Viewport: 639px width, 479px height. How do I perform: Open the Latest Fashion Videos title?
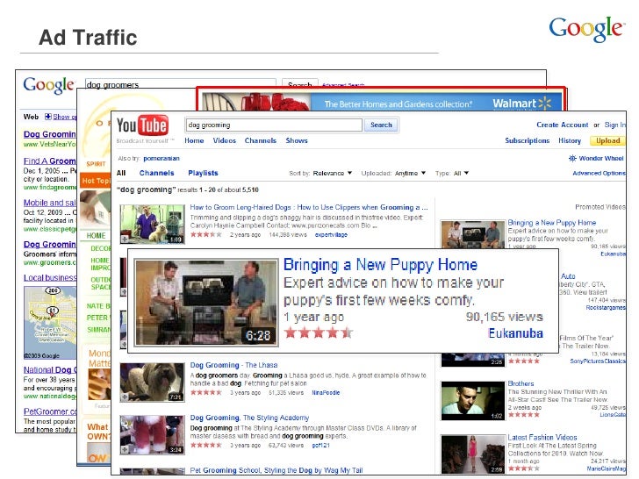click(x=542, y=438)
